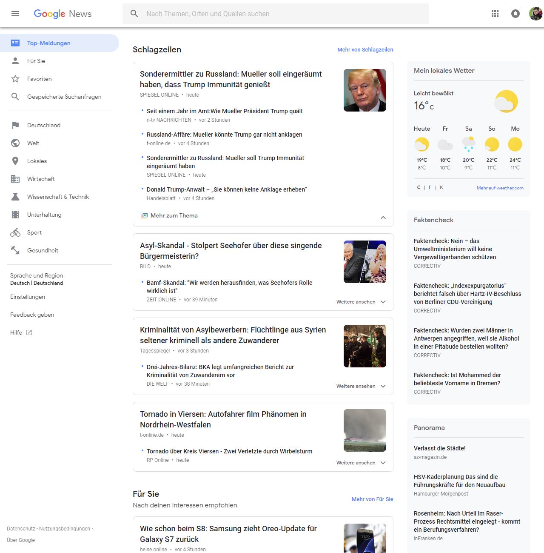This screenshot has height=553, width=544.
Task: Click the Wirtschaft building icon
Action: tap(15, 179)
